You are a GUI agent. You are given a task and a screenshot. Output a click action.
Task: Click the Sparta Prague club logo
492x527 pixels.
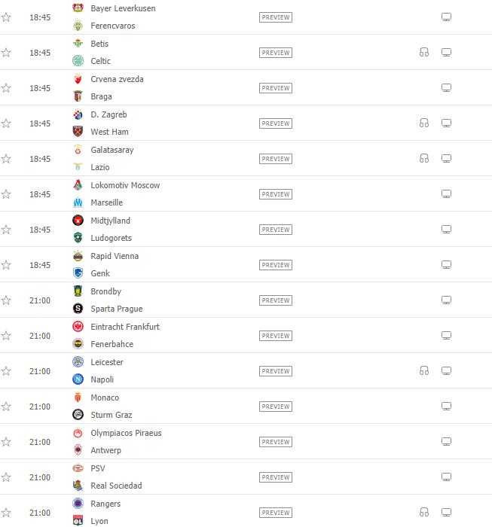[78, 309]
